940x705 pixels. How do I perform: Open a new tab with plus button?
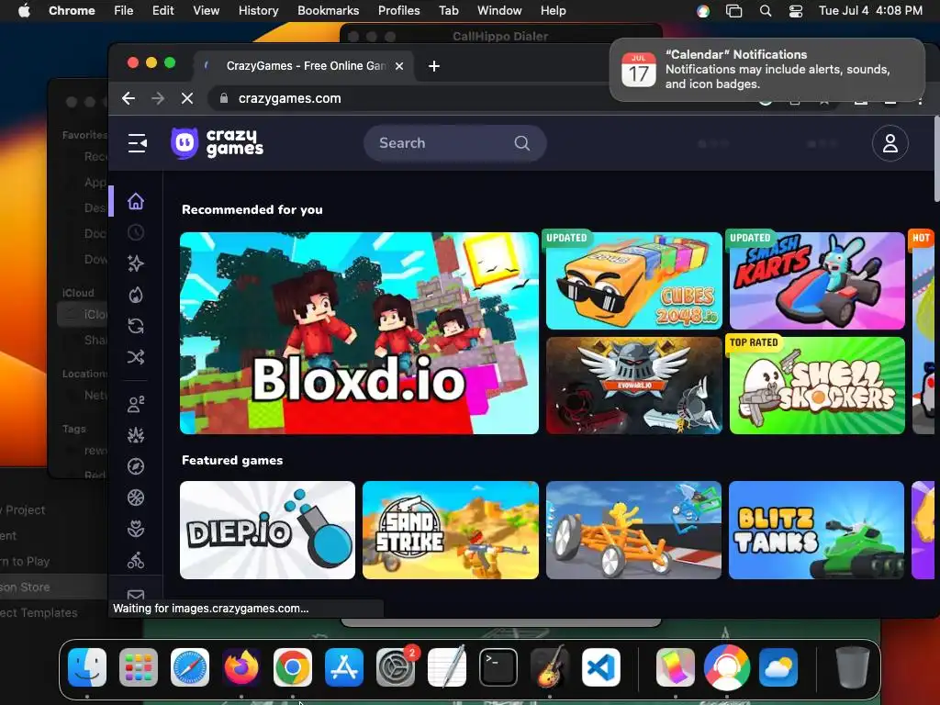coord(434,66)
